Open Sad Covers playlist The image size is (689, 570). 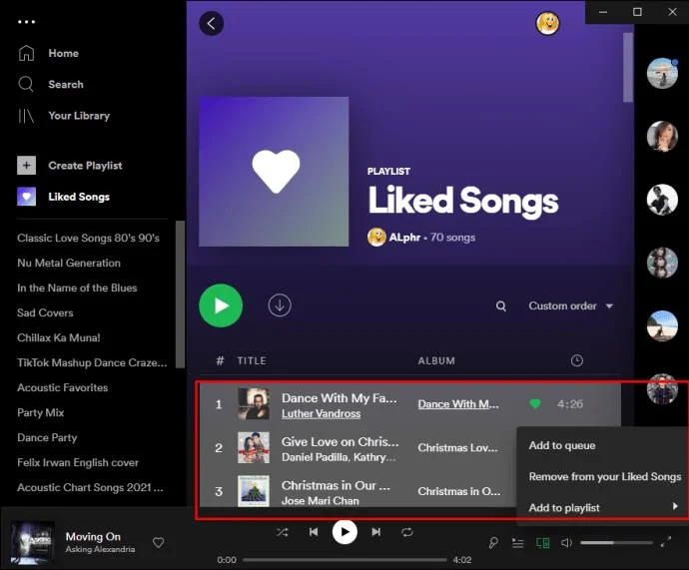click(45, 313)
